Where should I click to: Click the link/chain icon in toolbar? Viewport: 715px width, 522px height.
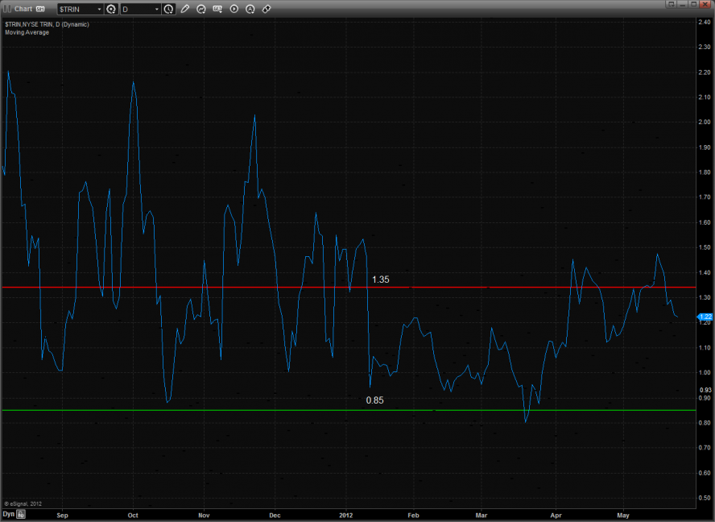pyautogui.click(x=267, y=9)
